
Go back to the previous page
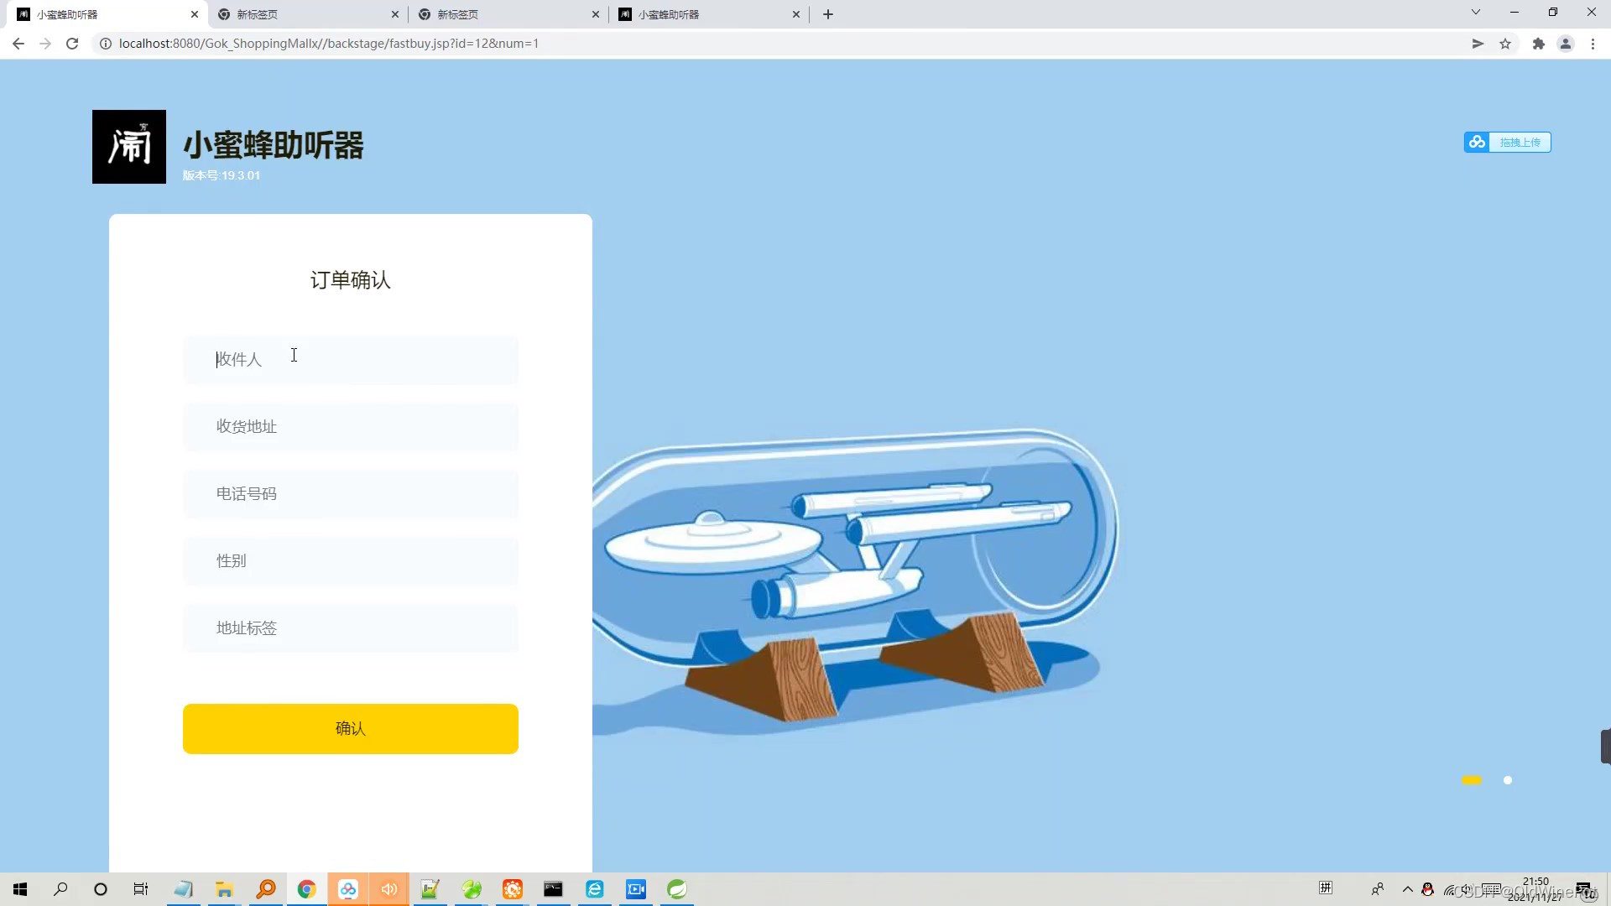pos(18,44)
